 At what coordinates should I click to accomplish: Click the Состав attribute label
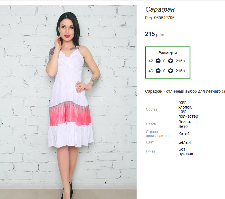[x=152, y=109]
